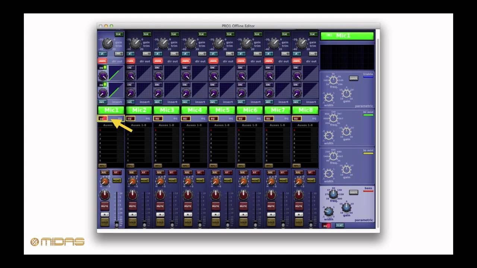Click the Mic5 fader handle
This screenshot has height=268, width=477.
227,224
